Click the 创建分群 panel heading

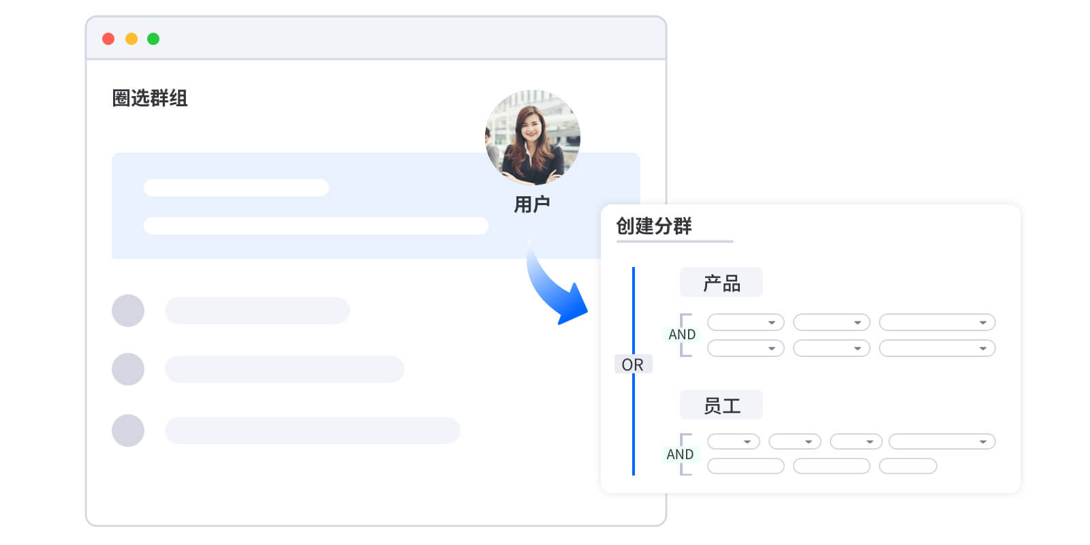point(654,225)
